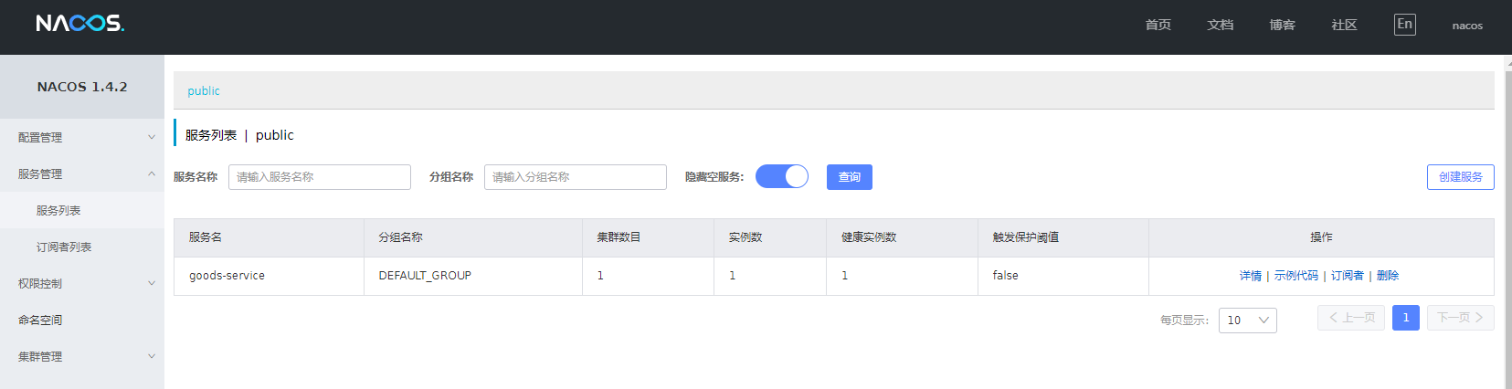Open the page size dropdown showing 10
This screenshot has height=389, width=1512.
[1248, 321]
